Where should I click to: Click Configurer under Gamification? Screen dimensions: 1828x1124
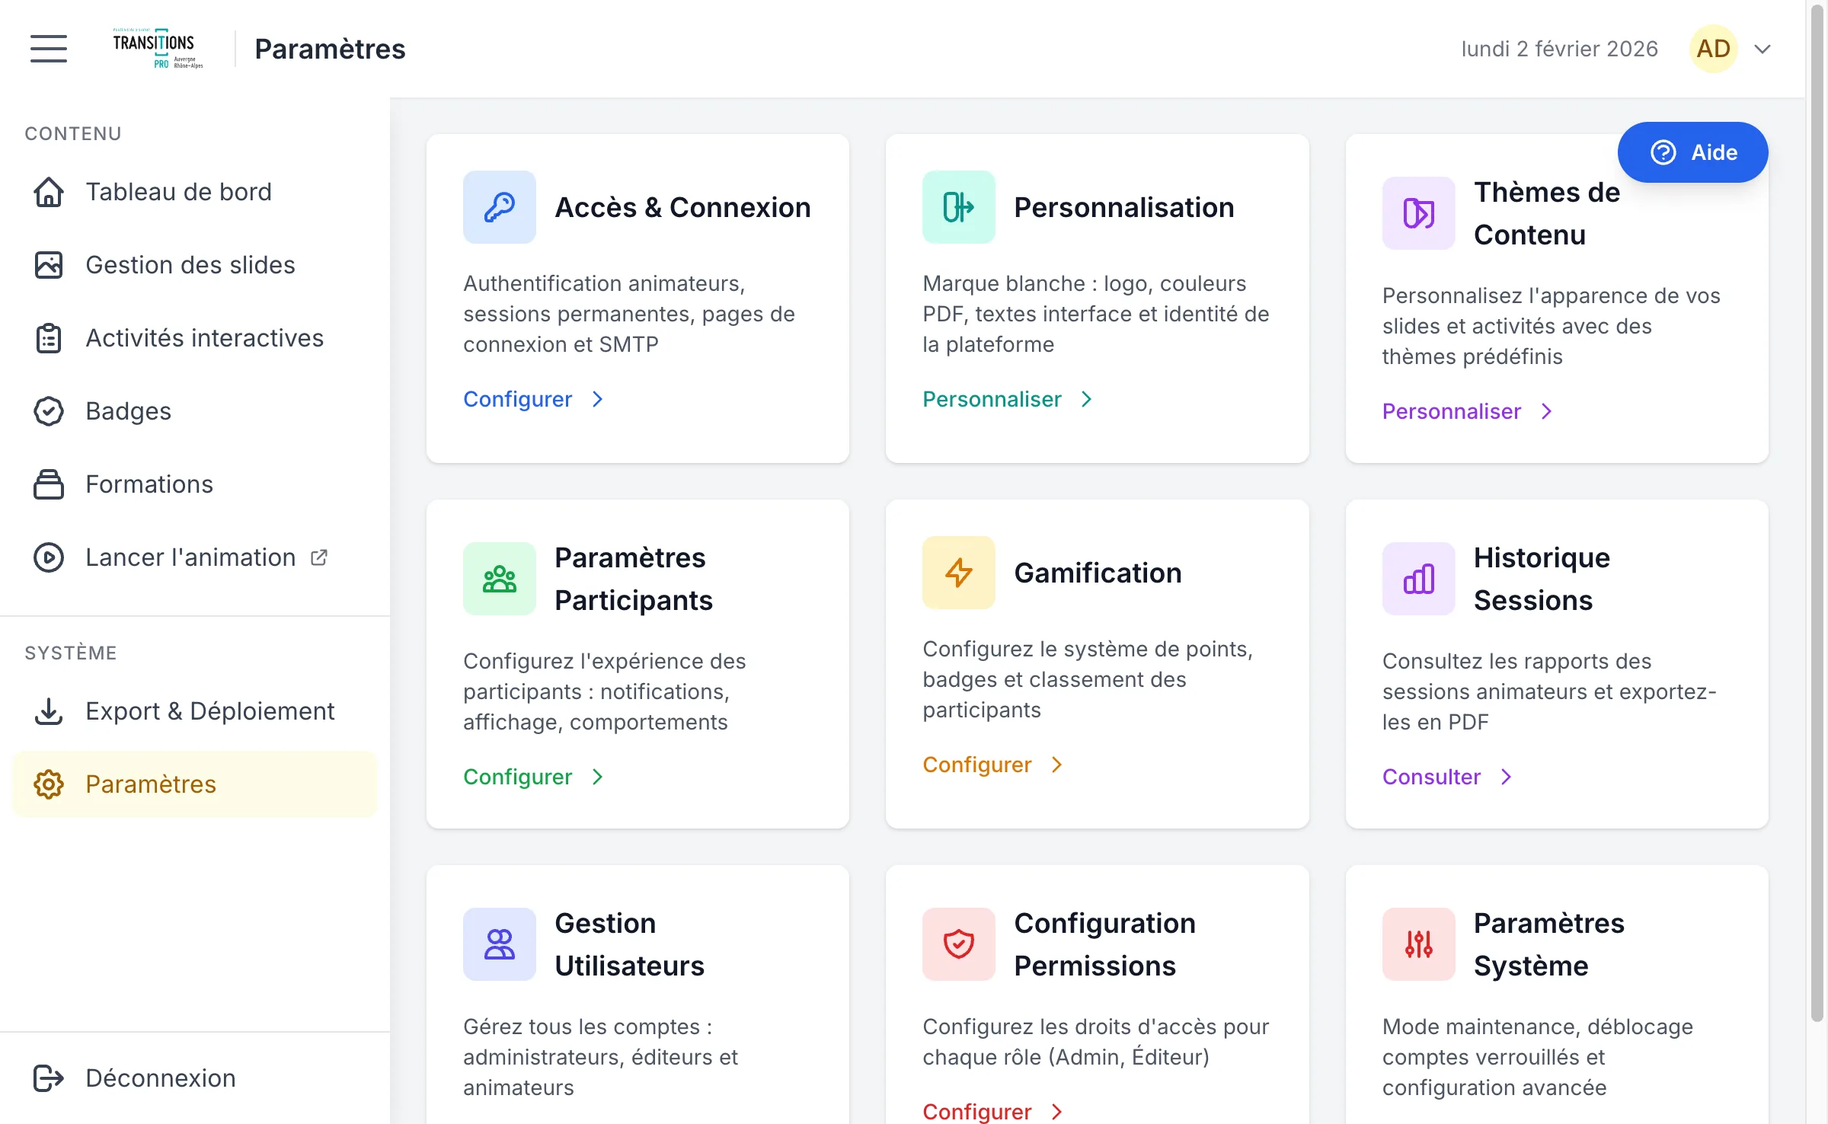(x=977, y=765)
